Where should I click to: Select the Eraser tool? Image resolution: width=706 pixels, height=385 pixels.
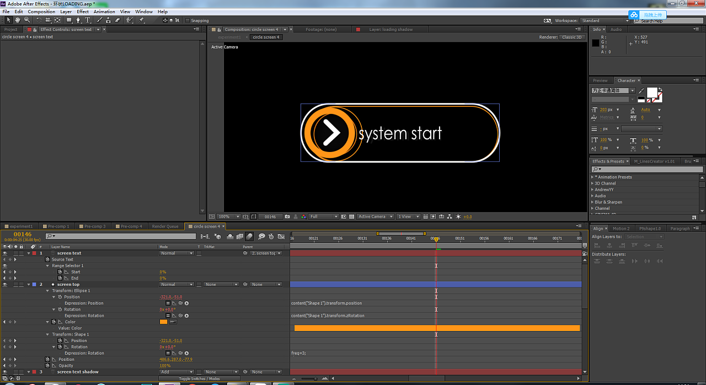[117, 20]
